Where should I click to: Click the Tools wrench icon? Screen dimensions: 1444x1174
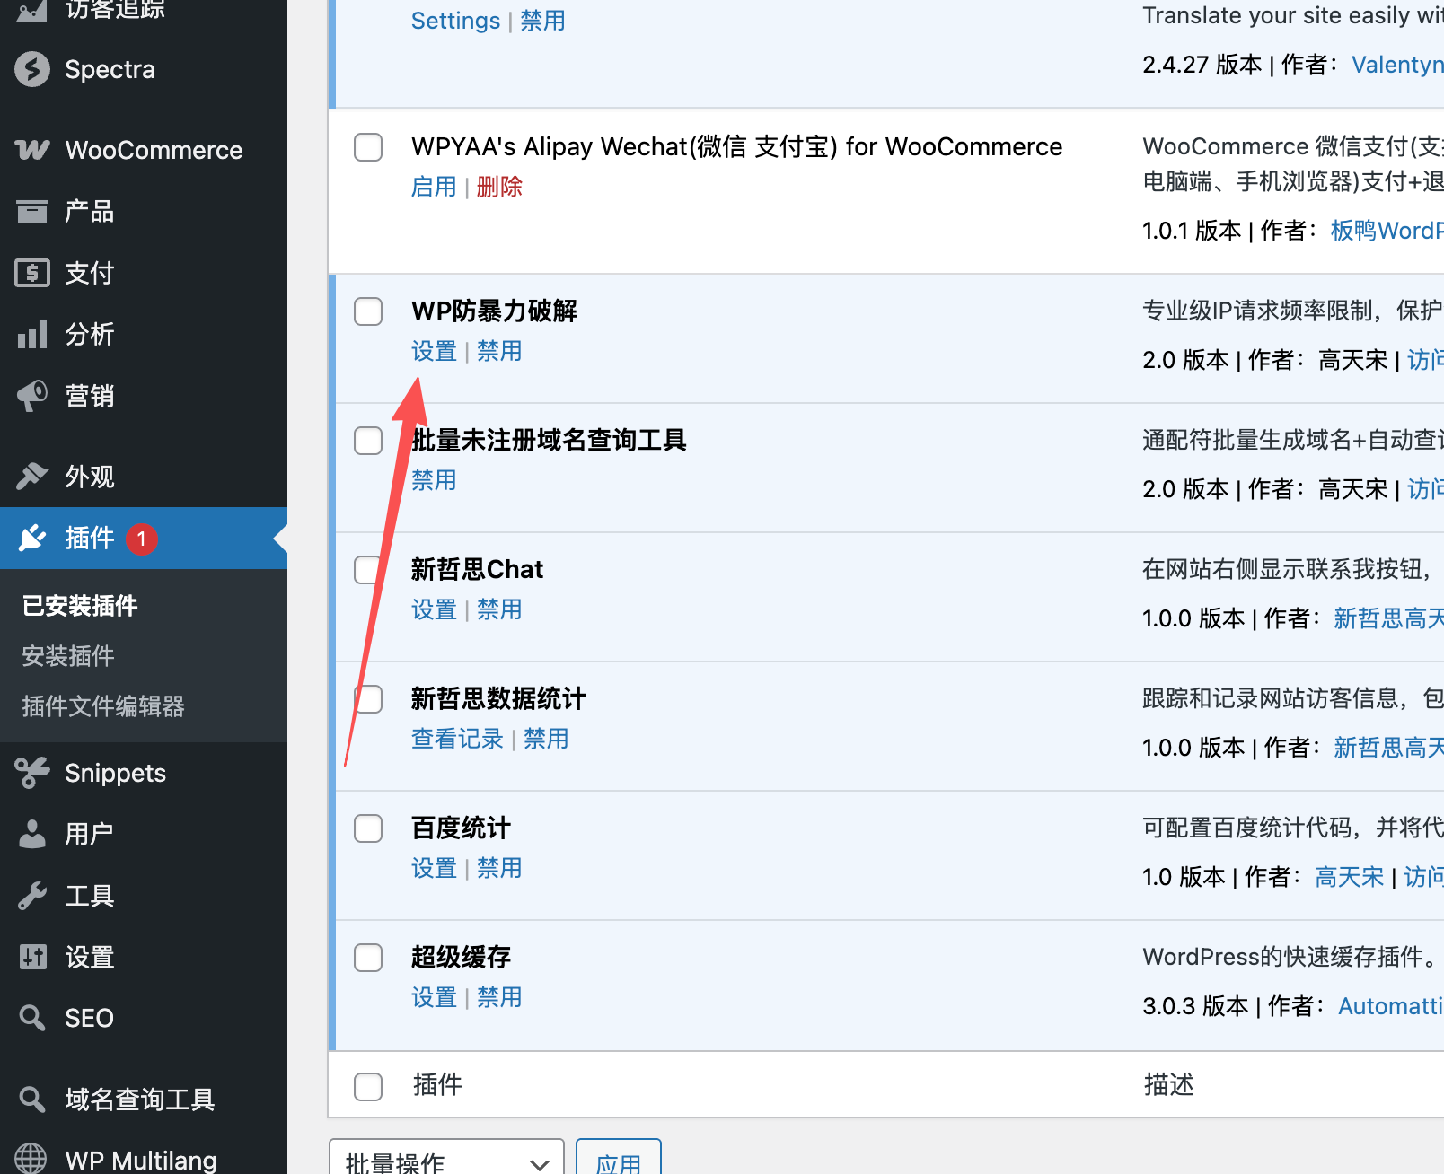pos(32,896)
